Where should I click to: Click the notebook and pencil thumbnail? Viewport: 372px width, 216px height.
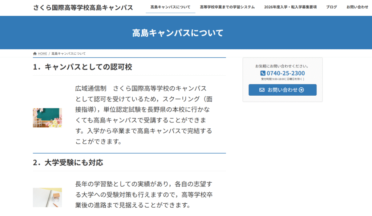pos(47,198)
